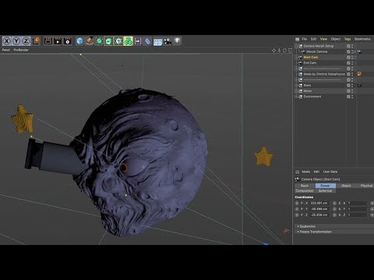The height and width of the screenshot is (280, 374).
Task: Open the Attribute Manager Mode menu
Action: pyautogui.click(x=305, y=172)
